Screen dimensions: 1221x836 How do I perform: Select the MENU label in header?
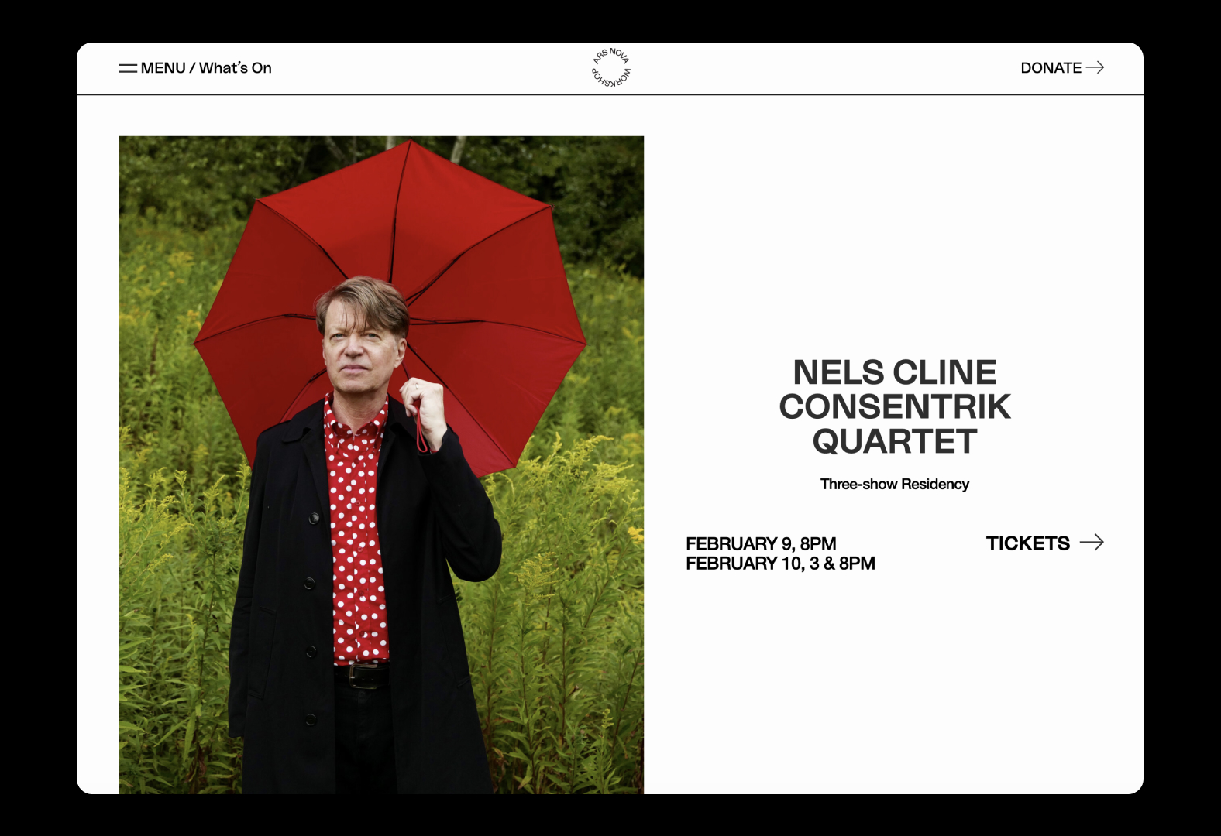163,68
